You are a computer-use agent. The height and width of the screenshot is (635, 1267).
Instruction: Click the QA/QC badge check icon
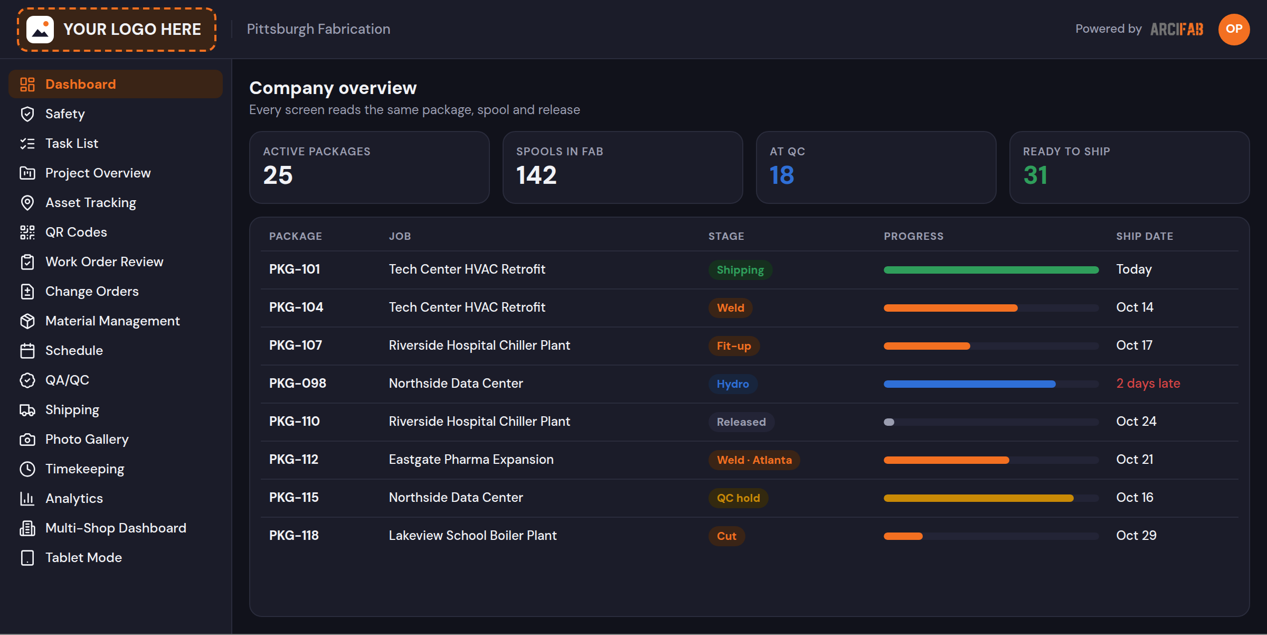coord(27,380)
